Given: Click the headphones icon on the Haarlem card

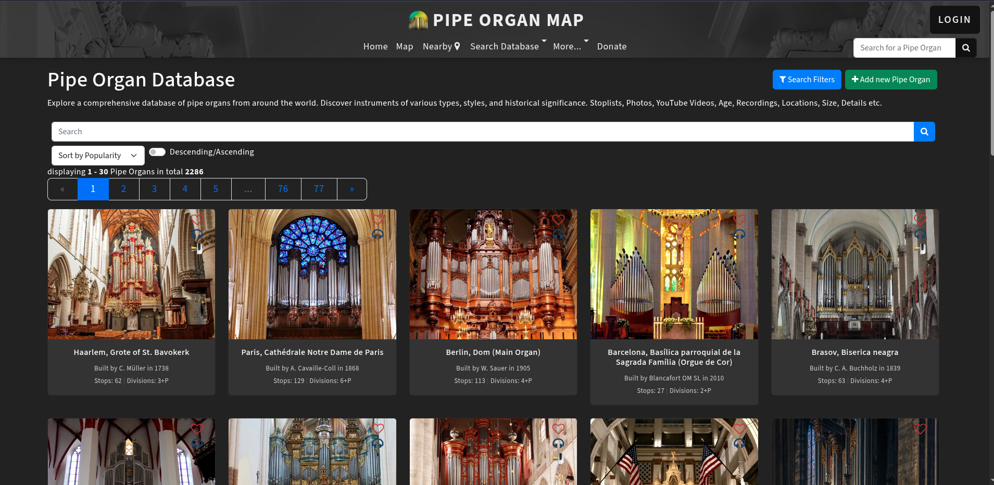Looking at the screenshot, I should coord(197,234).
